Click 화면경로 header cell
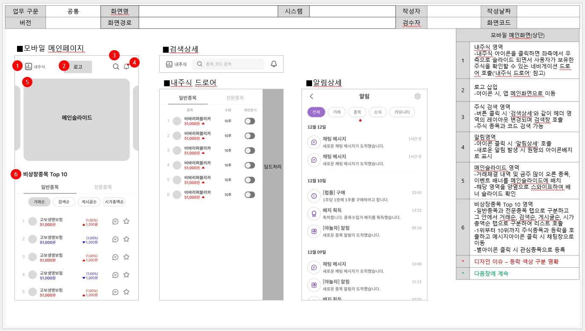The width and height of the screenshot is (585, 331). tap(120, 23)
